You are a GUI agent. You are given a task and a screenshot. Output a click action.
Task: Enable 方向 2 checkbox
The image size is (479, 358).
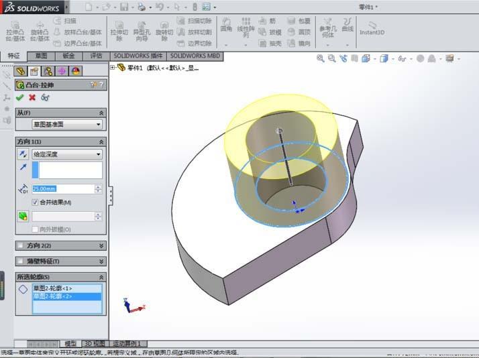tap(20, 245)
